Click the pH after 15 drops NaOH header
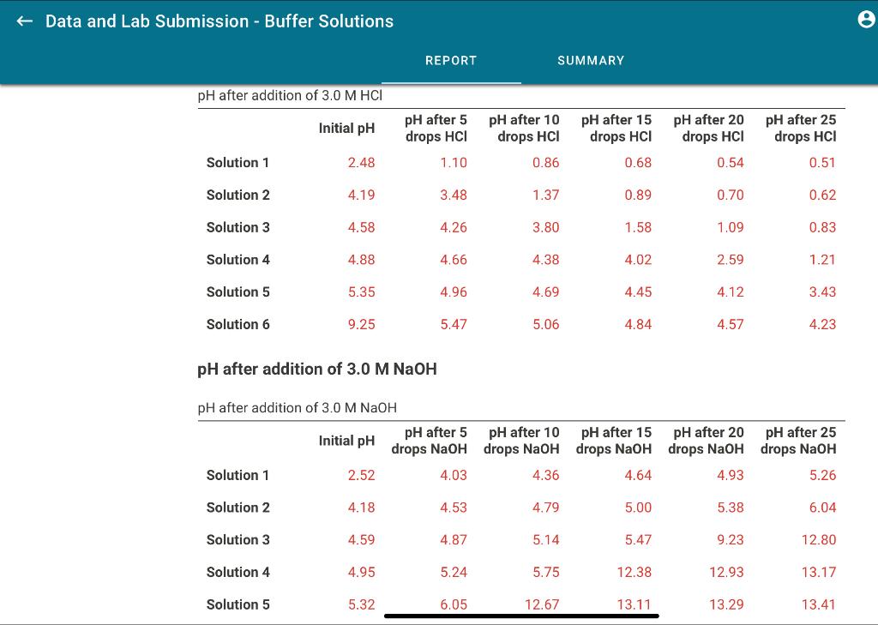 tap(615, 440)
